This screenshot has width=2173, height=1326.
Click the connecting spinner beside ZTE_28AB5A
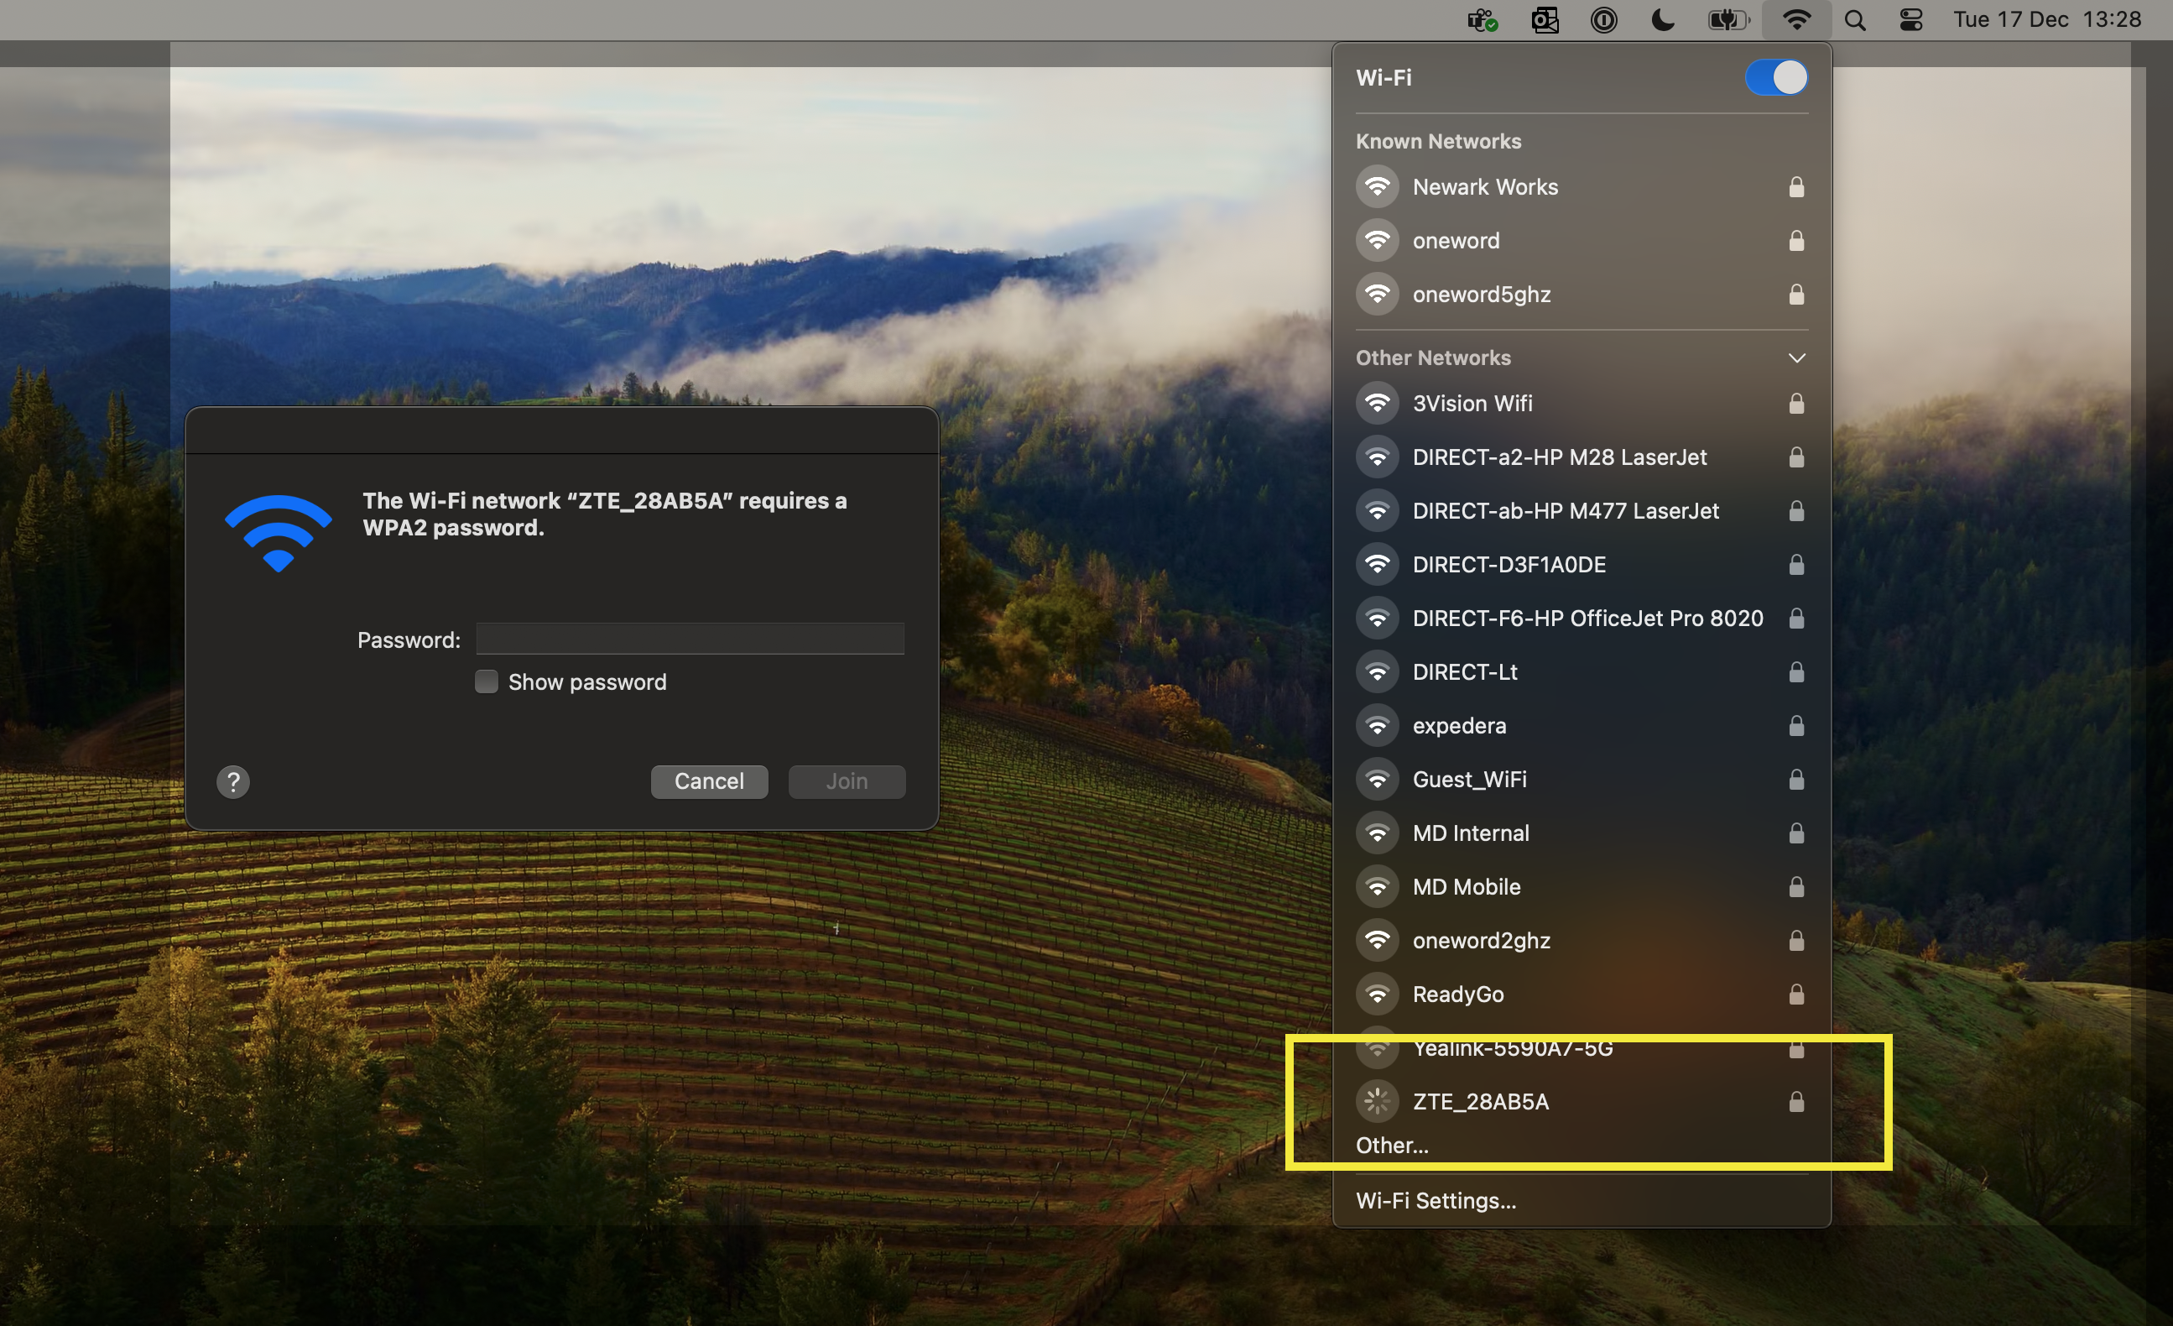pyautogui.click(x=1378, y=1101)
